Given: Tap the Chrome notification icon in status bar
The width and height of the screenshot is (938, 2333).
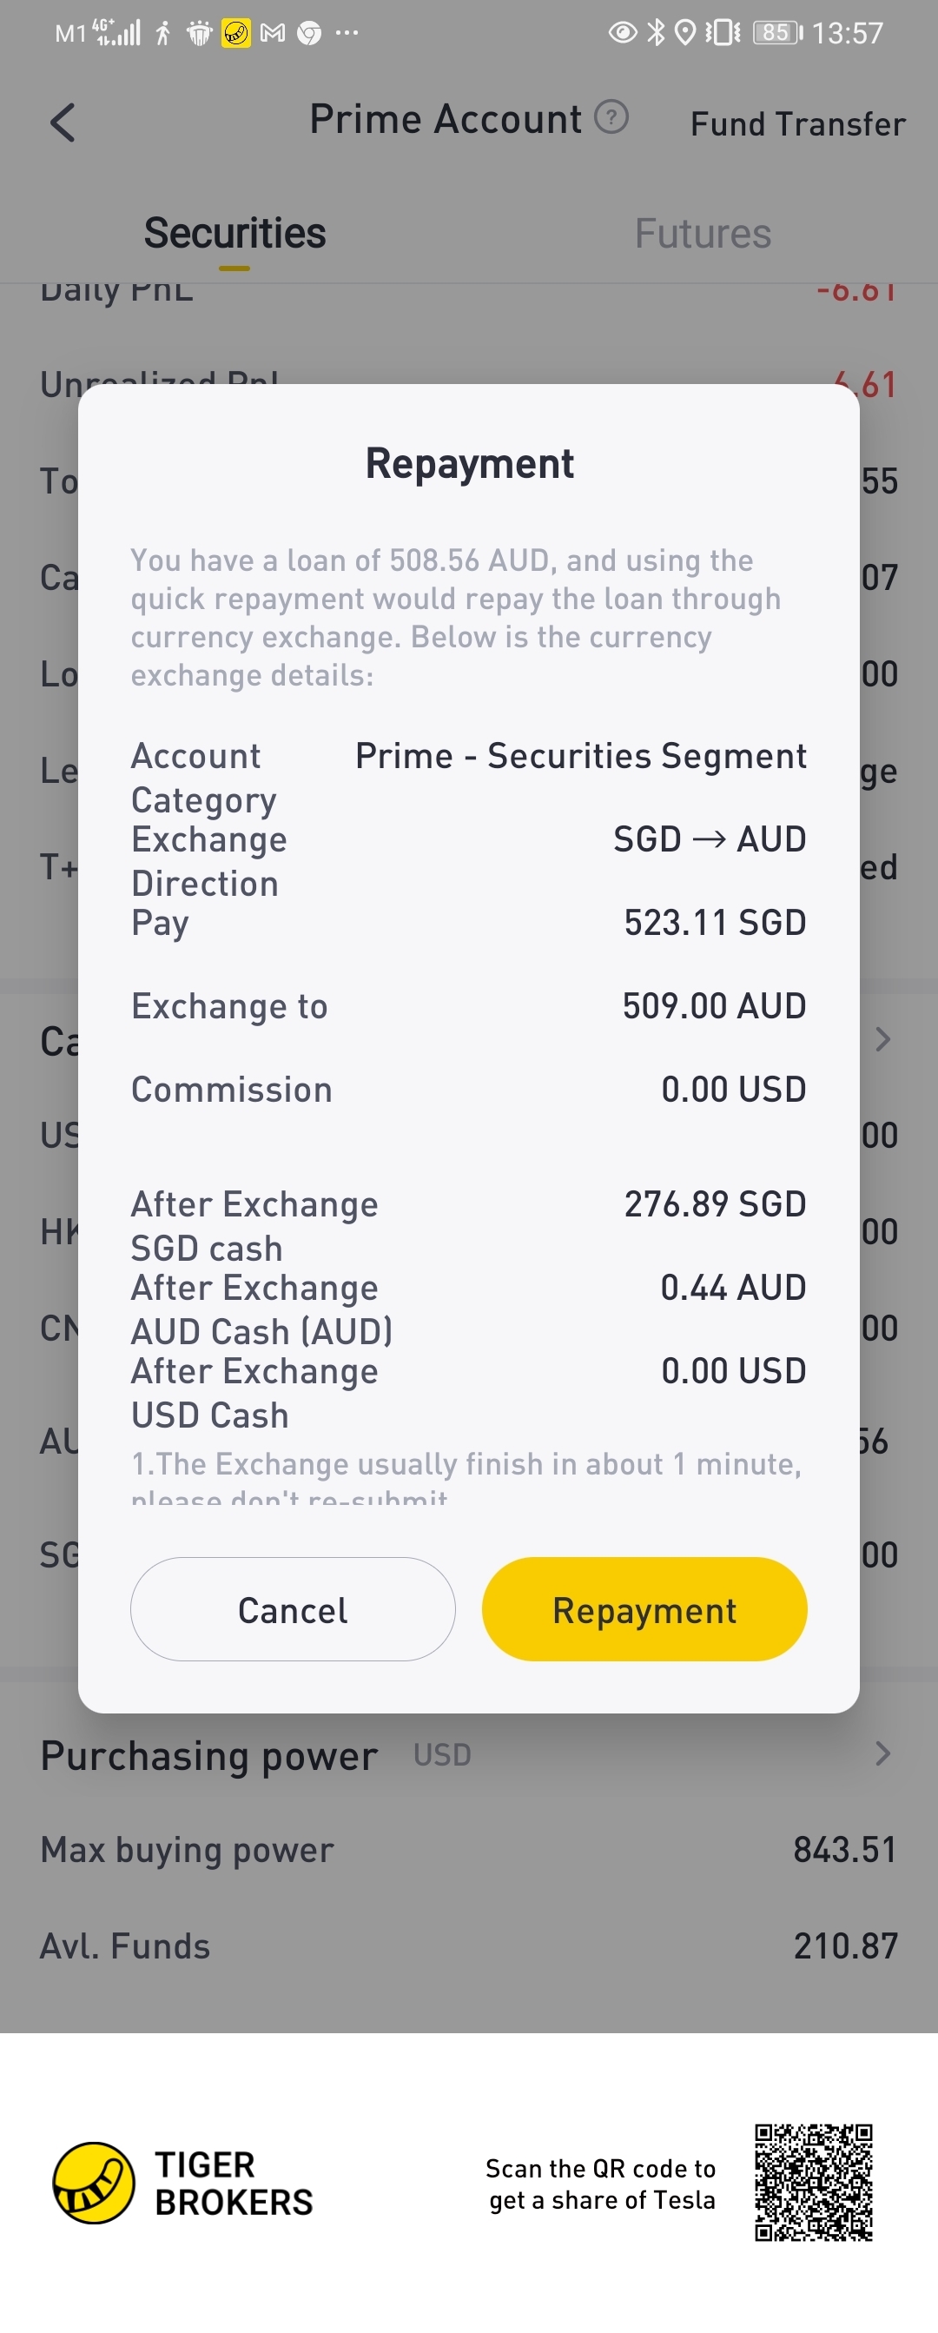Looking at the screenshot, I should pyautogui.click(x=310, y=34).
